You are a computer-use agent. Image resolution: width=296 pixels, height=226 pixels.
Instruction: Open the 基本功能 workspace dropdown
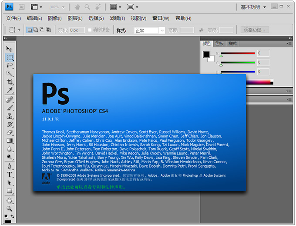coord(252,7)
